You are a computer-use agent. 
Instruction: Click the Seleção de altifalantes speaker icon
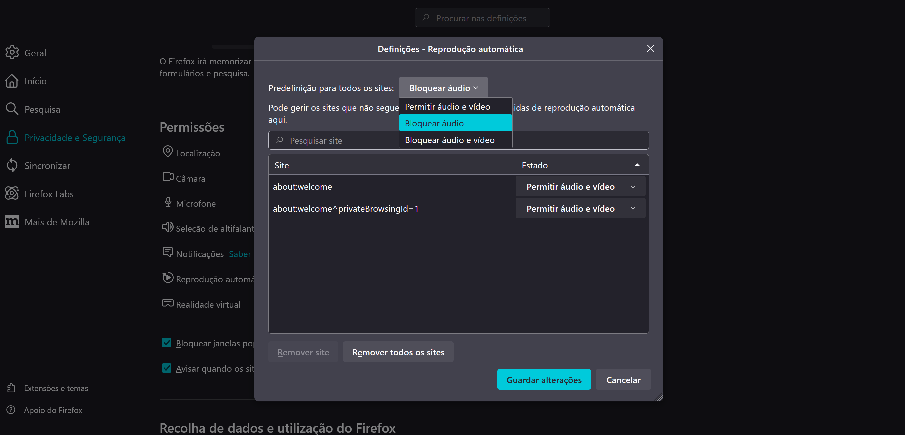[168, 227]
